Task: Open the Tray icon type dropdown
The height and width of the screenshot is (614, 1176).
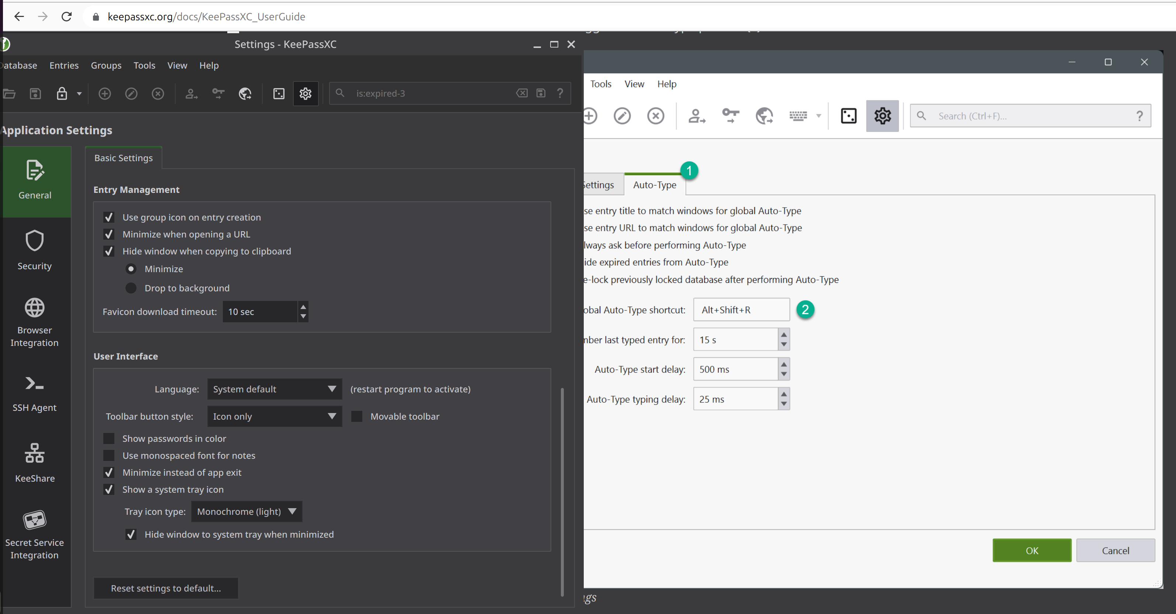Action: click(x=246, y=511)
